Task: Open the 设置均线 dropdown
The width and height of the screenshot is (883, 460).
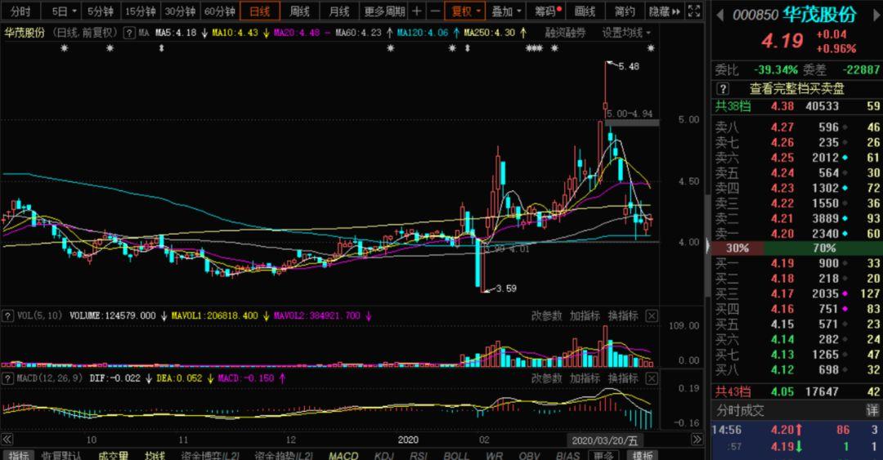Action: pyautogui.click(x=626, y=33)
